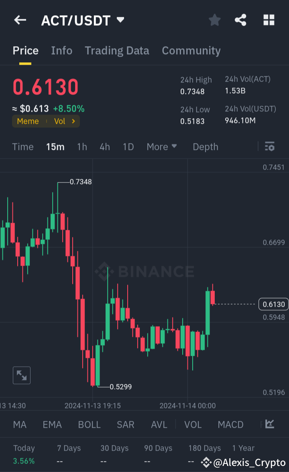This screenshot has width=289, height=472.
Task: Switch to the Trading Data tab
Action: coord(117,51)
